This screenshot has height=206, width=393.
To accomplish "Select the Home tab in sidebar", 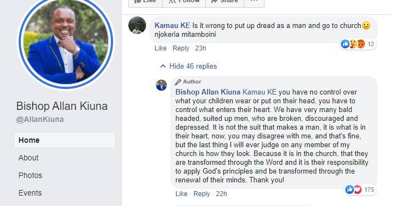I will point(65,140).
